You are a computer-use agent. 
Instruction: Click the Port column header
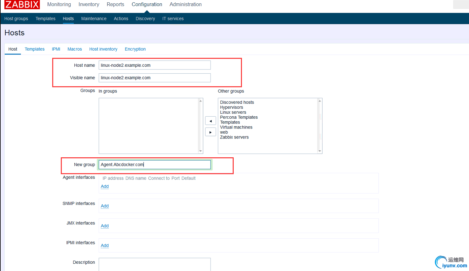[176, 178]
